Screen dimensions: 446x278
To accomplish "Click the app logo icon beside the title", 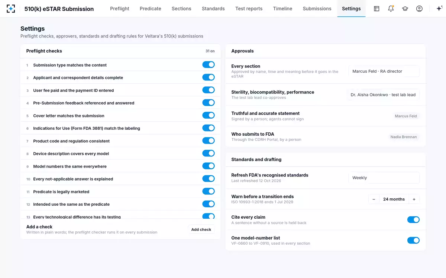I will (x=11, y=9).
